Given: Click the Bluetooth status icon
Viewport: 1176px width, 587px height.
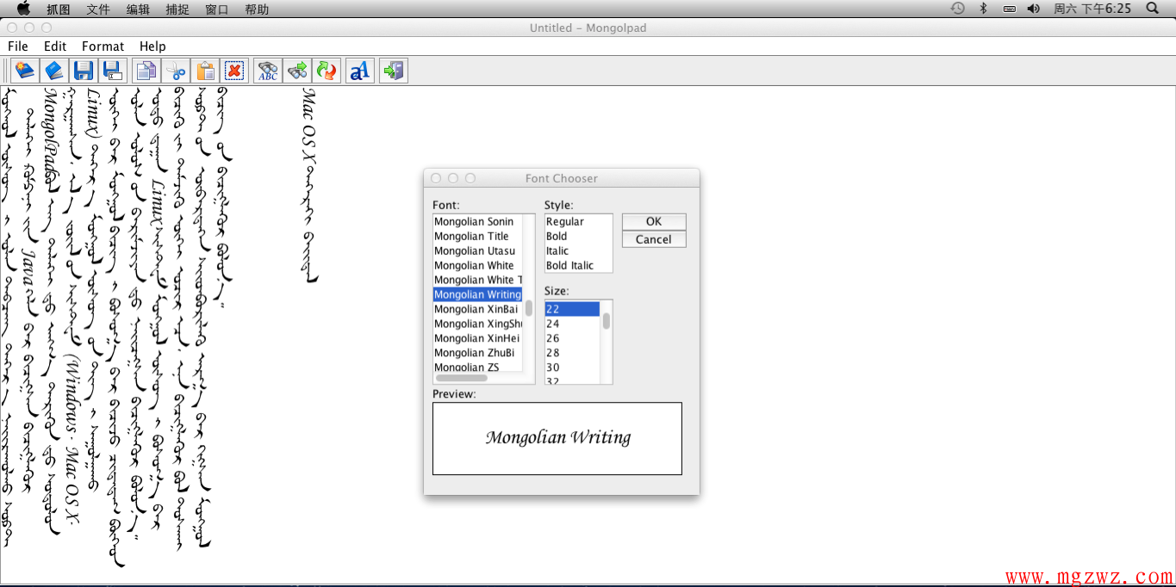Looking at the screenshot, I should click(x=983, y=9).
